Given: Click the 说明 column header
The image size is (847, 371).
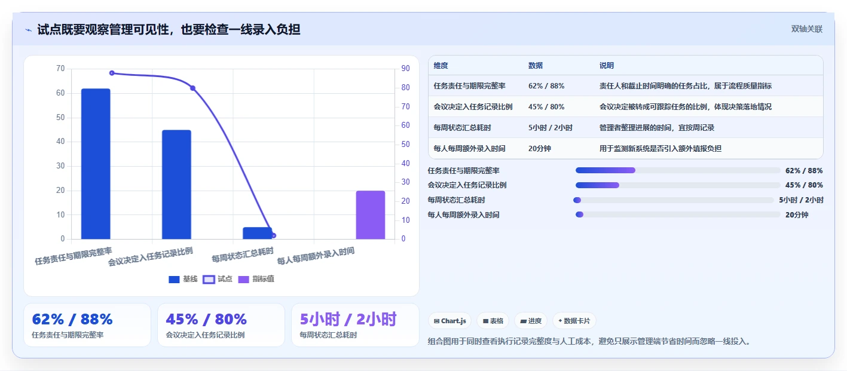Looking at the screenshot, I should [607, 66].
